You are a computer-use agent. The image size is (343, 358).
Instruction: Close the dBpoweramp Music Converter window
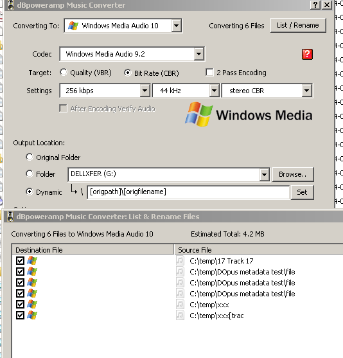tap(327, 4)
